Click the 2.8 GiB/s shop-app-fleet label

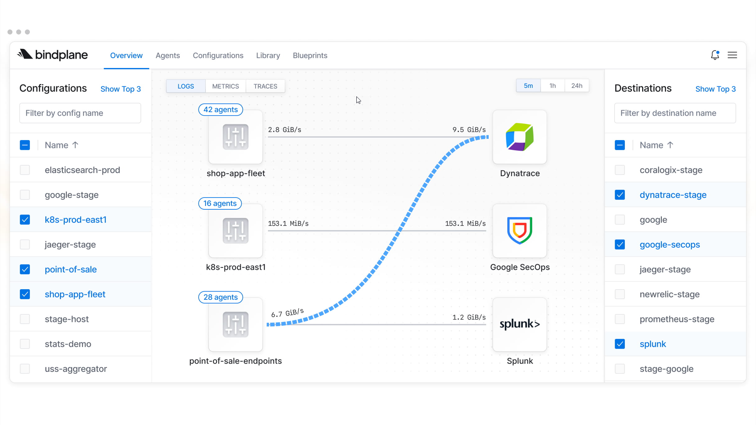(x=285, y=129)
